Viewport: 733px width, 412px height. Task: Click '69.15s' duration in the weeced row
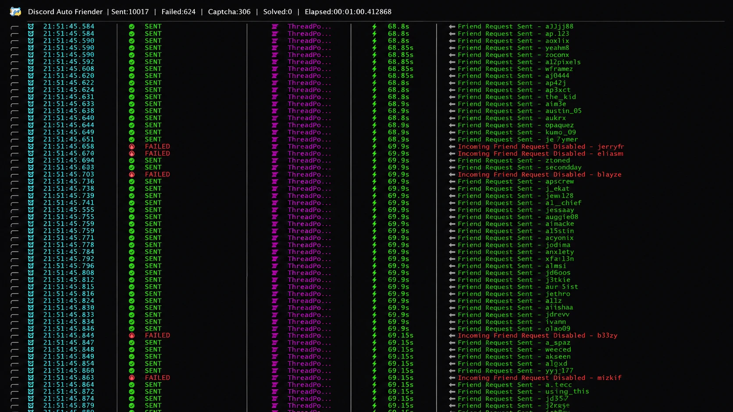pos(401,349)
